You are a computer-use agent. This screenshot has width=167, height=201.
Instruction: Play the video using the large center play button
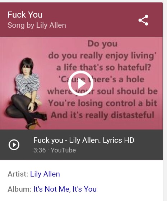tap(81, 83)
